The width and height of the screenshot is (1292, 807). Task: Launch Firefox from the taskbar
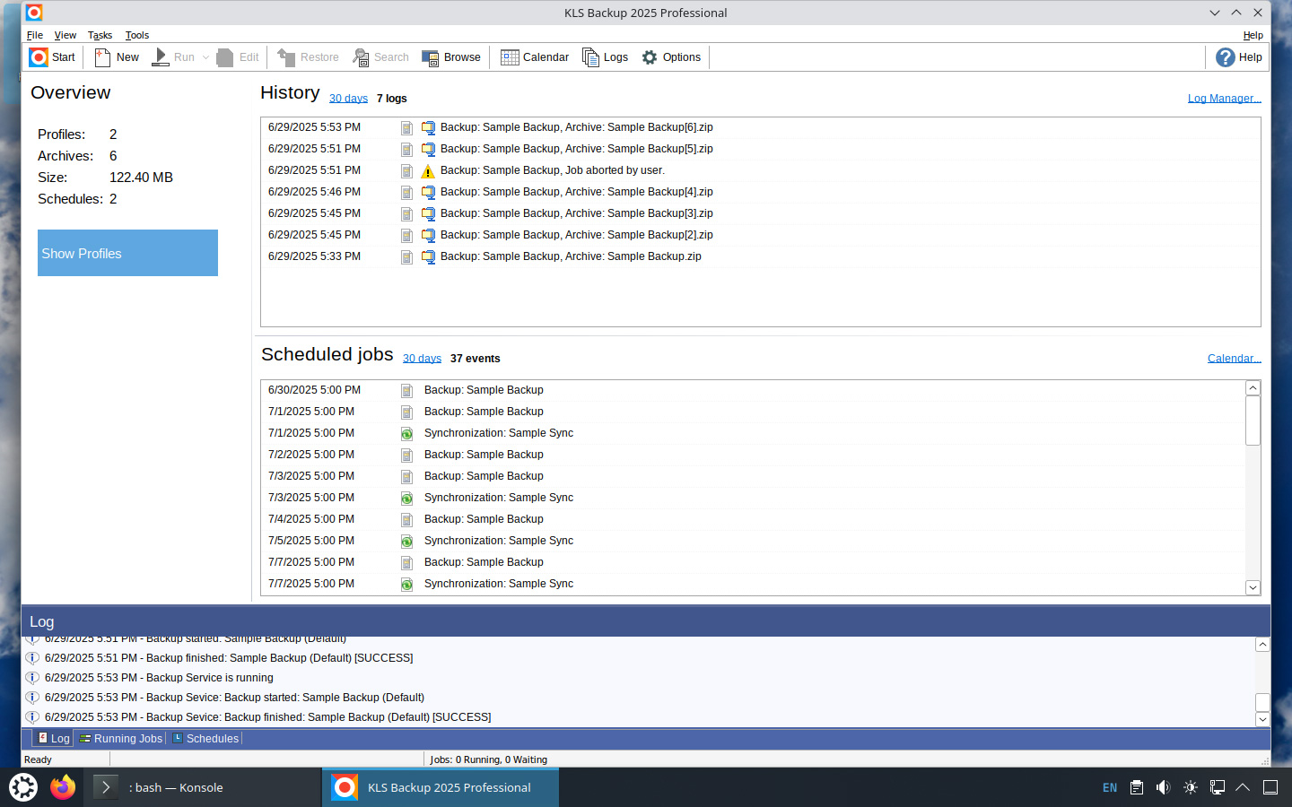click(63, 787)
